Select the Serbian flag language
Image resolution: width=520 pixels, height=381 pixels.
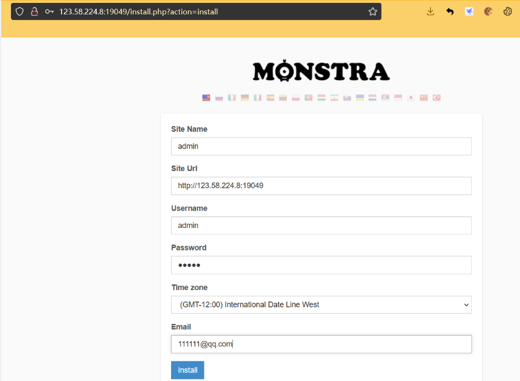click(385, 98)
